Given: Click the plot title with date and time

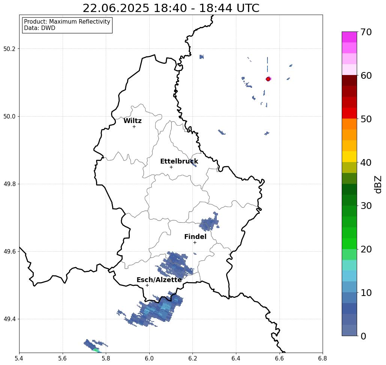Looking at the screenshot, I should 171,8.
